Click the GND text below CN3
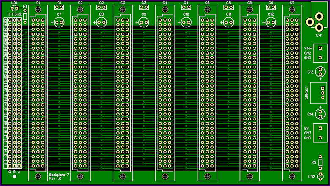330x186 pixels. pos(308,138)
